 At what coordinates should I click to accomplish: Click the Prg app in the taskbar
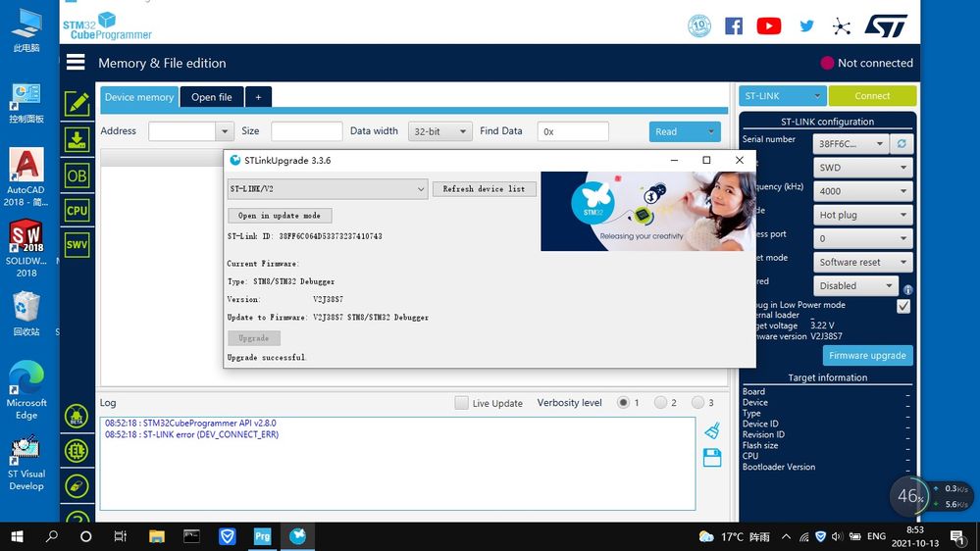click(x=263, y=536)
